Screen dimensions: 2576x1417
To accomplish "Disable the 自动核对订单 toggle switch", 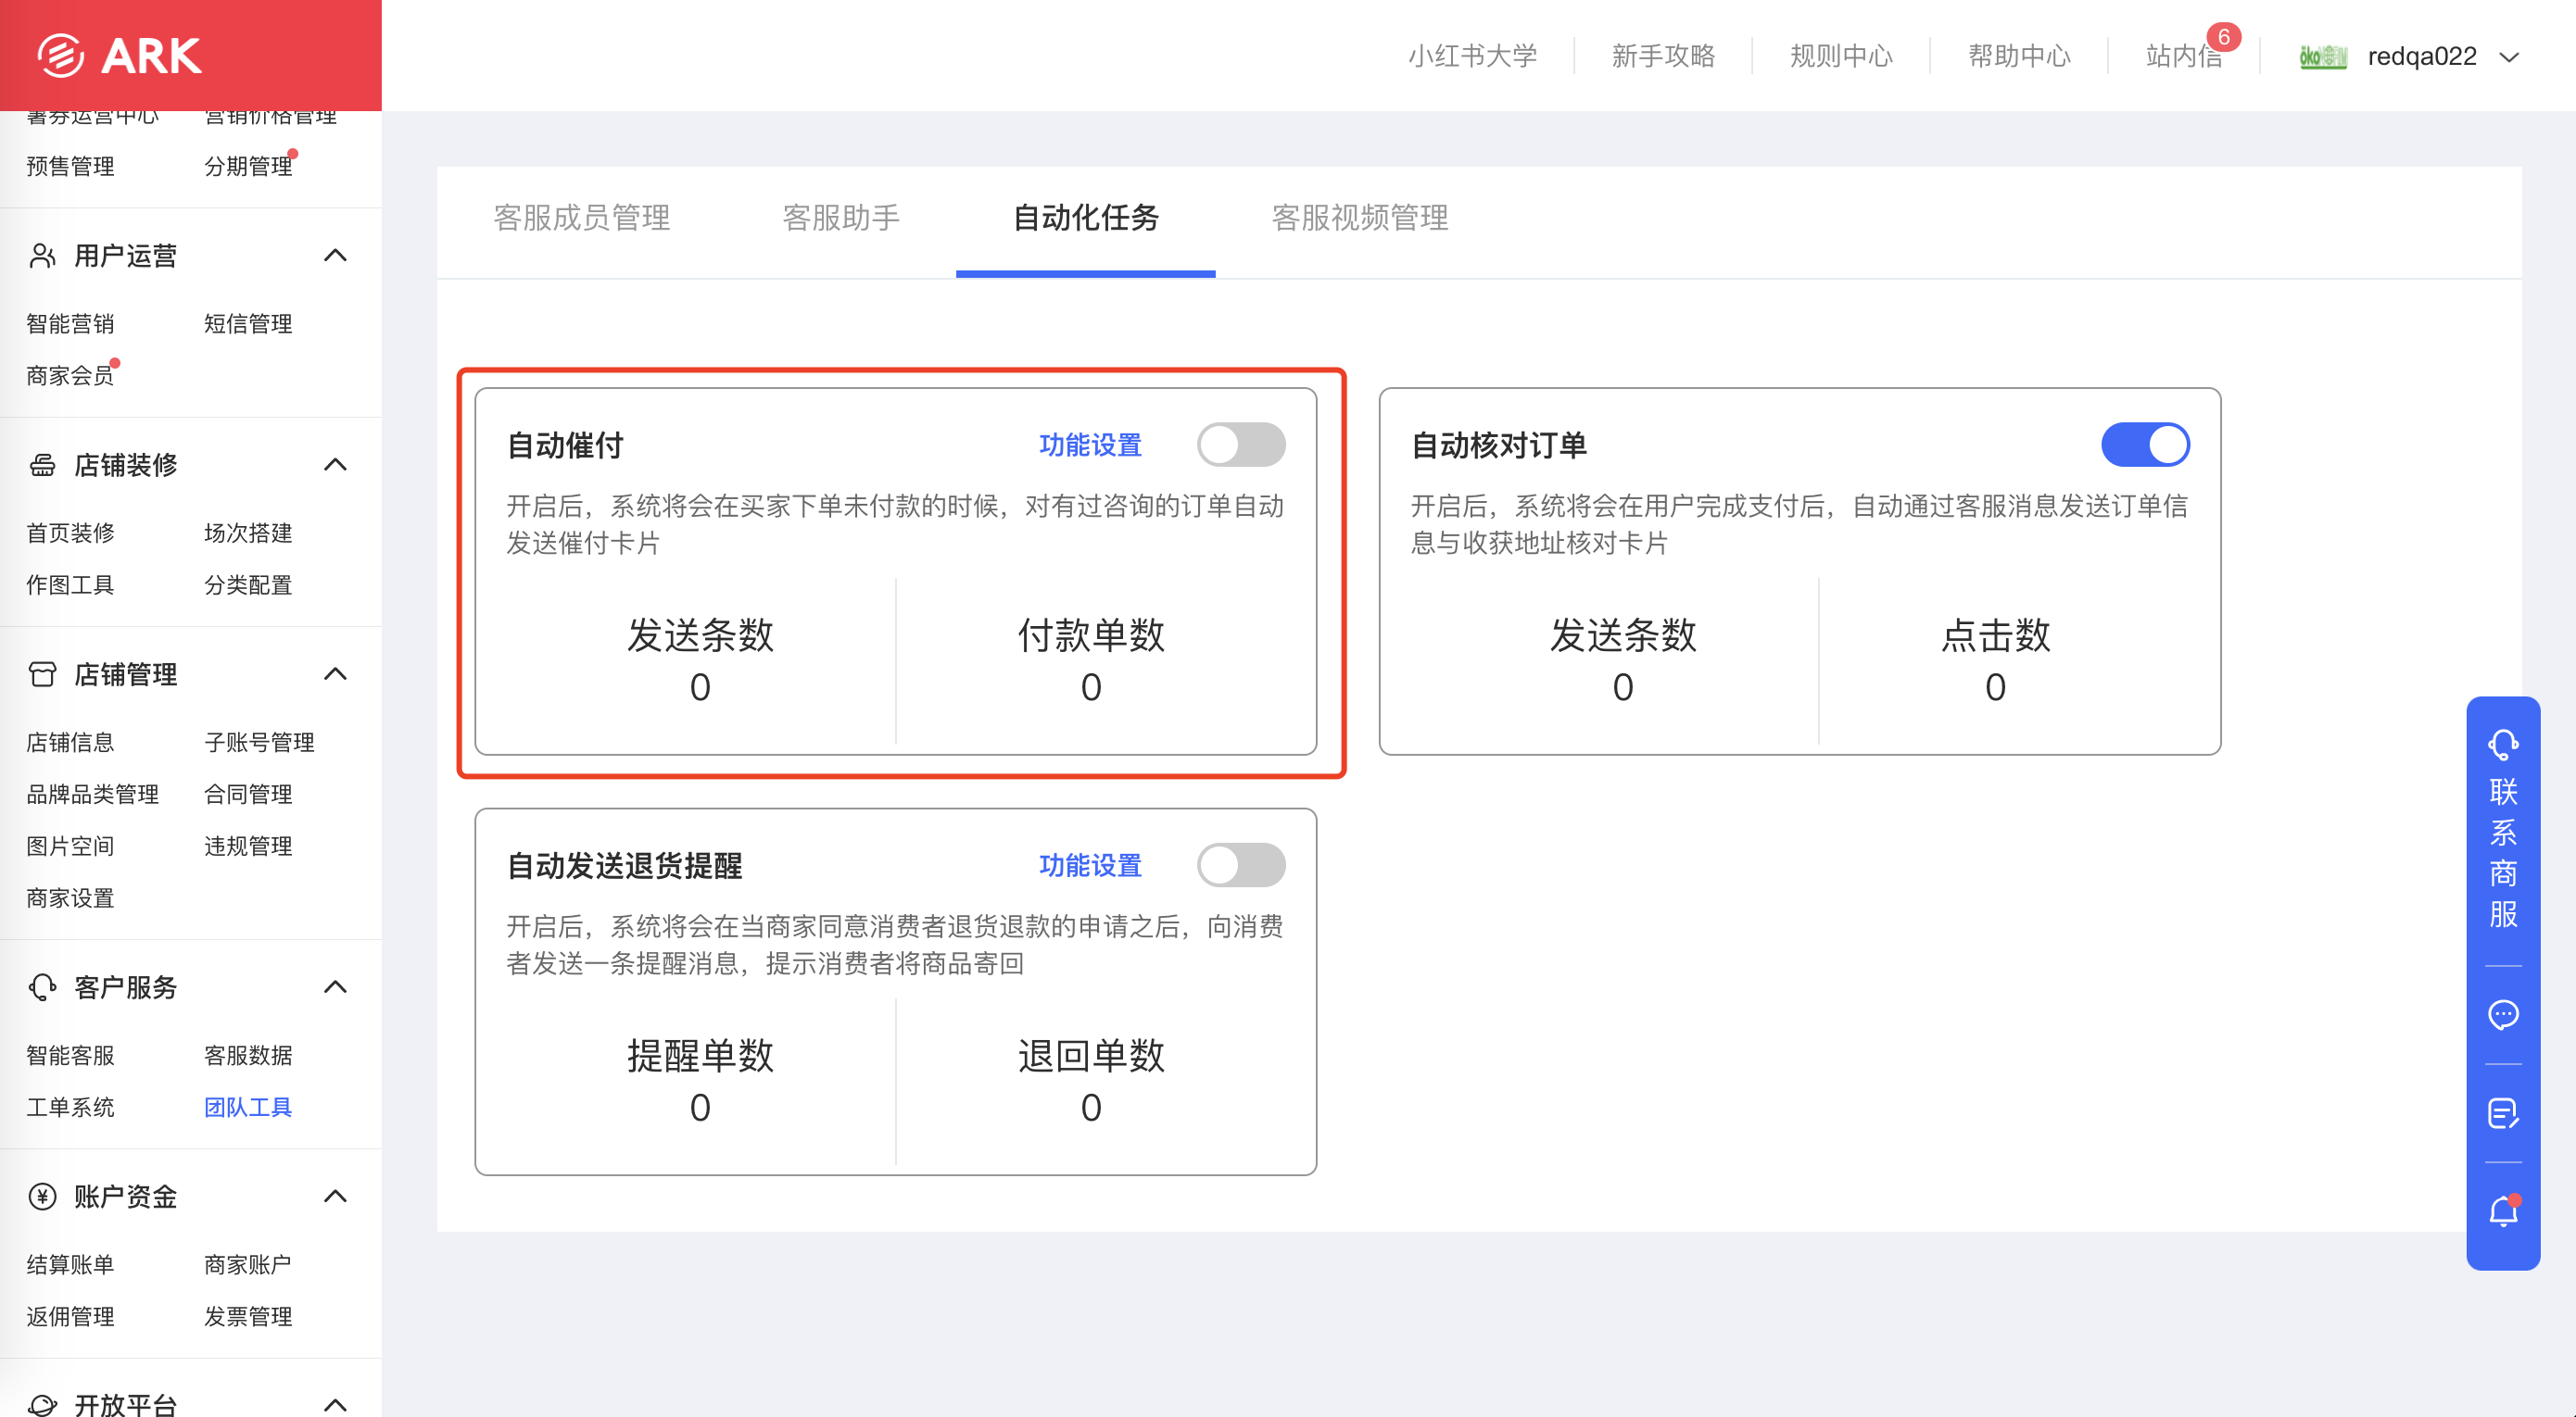I will (x=2144, y=445).
